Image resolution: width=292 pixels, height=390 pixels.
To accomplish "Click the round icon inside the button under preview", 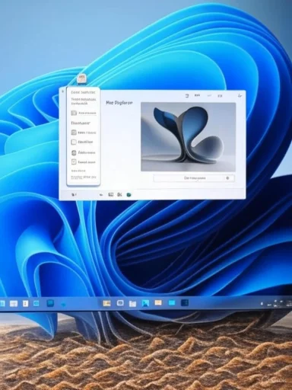I will [x=227, y=178].
